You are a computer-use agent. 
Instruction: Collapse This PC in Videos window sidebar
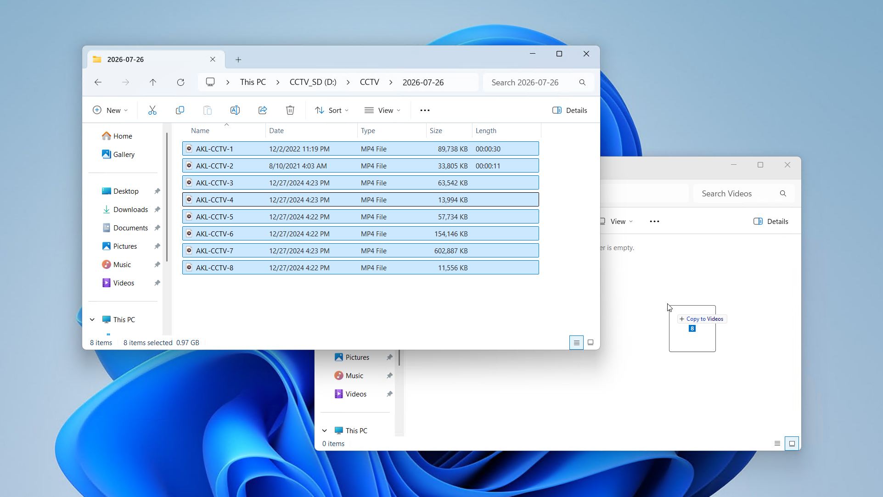(x=325, y=431)
